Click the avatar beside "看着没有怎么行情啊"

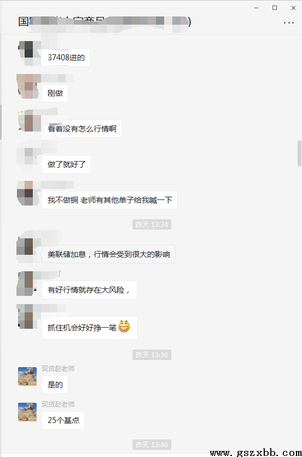click(29, 121)
